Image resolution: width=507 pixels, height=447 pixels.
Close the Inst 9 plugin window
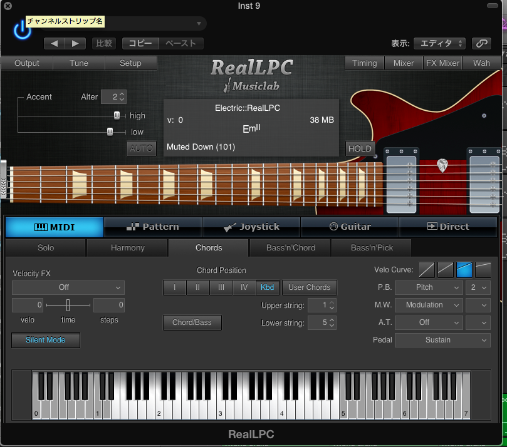(x=8, y=6)
